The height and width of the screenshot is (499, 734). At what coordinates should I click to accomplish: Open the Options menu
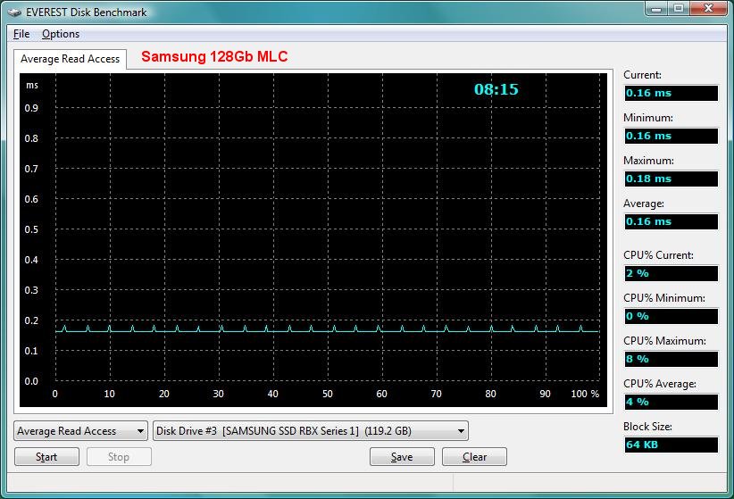tap(61, 34)
